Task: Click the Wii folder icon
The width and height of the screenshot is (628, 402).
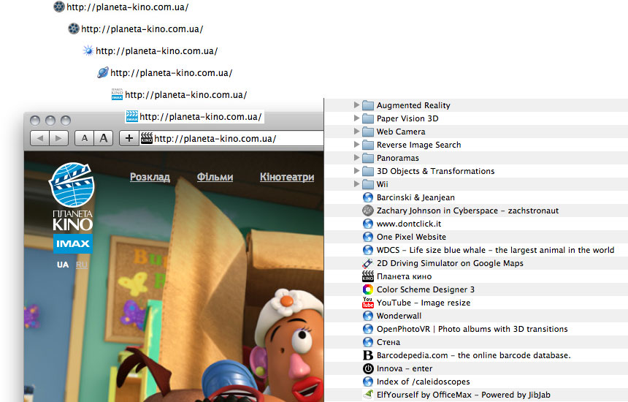Action: (x=367, y=184)
